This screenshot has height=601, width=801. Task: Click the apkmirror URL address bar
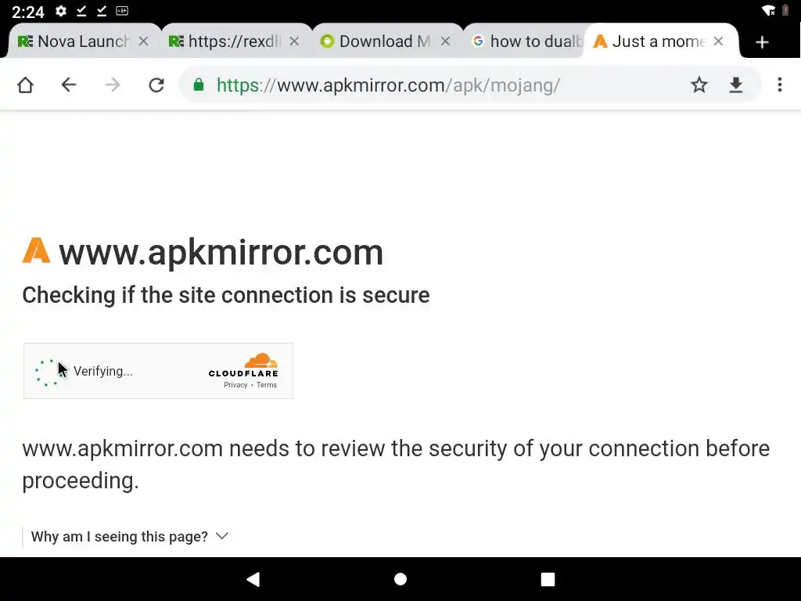388,85
